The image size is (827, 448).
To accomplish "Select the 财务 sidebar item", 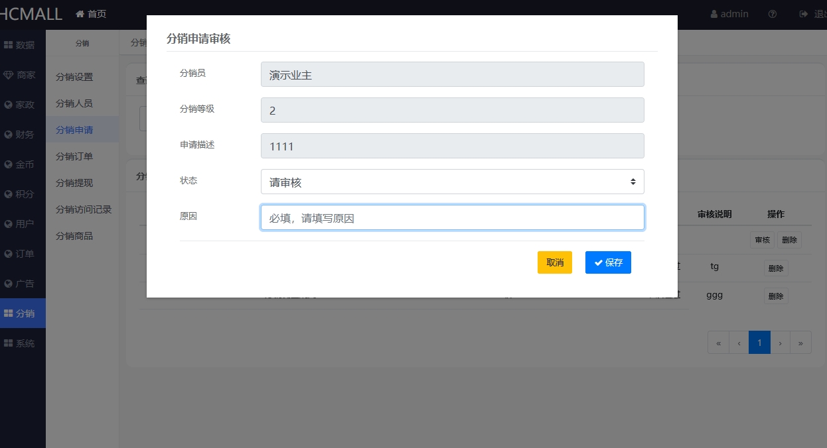I will click(x=19, y=135).
